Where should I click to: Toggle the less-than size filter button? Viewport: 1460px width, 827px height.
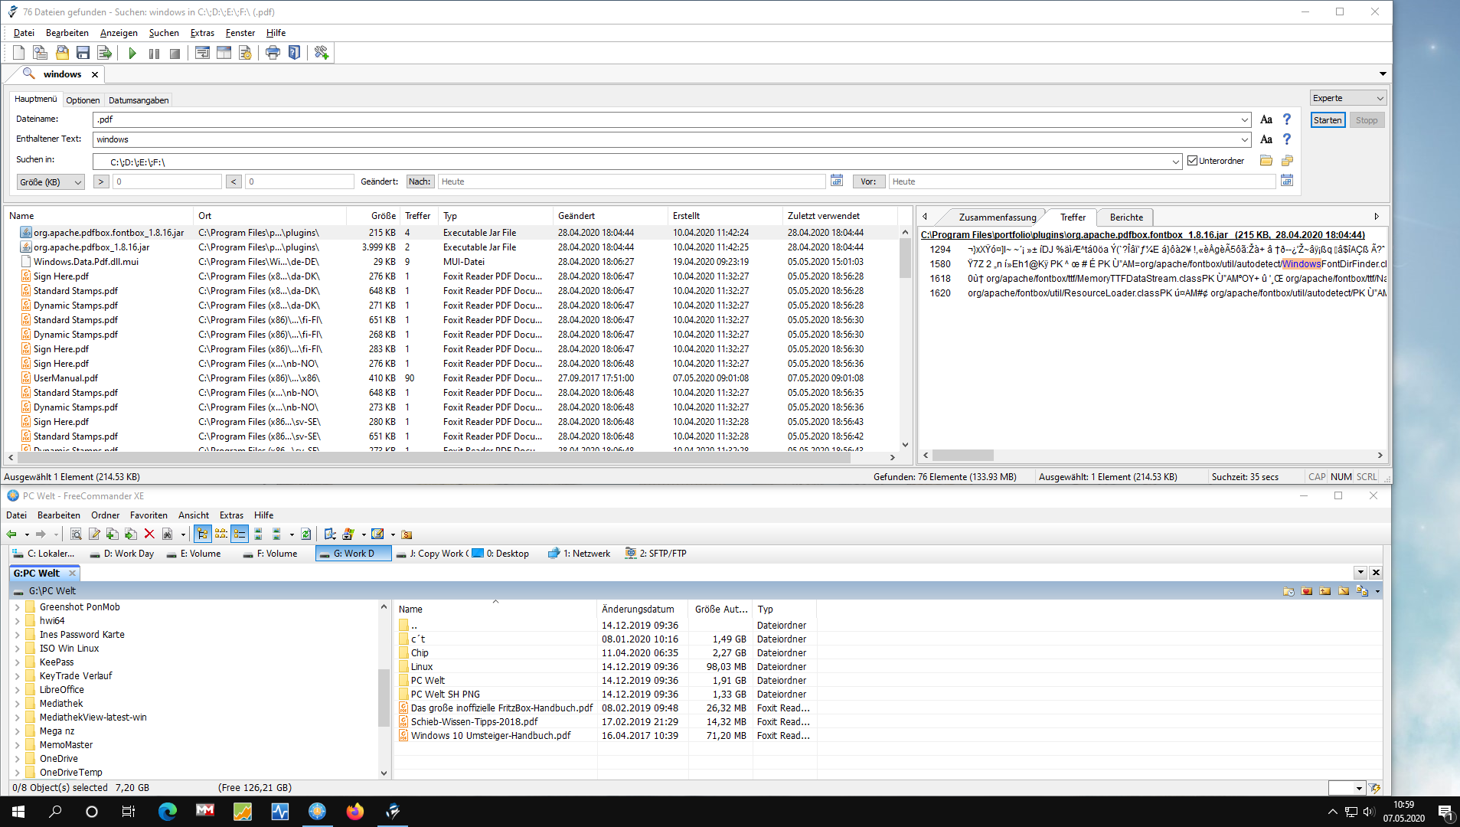coord(234,181)
